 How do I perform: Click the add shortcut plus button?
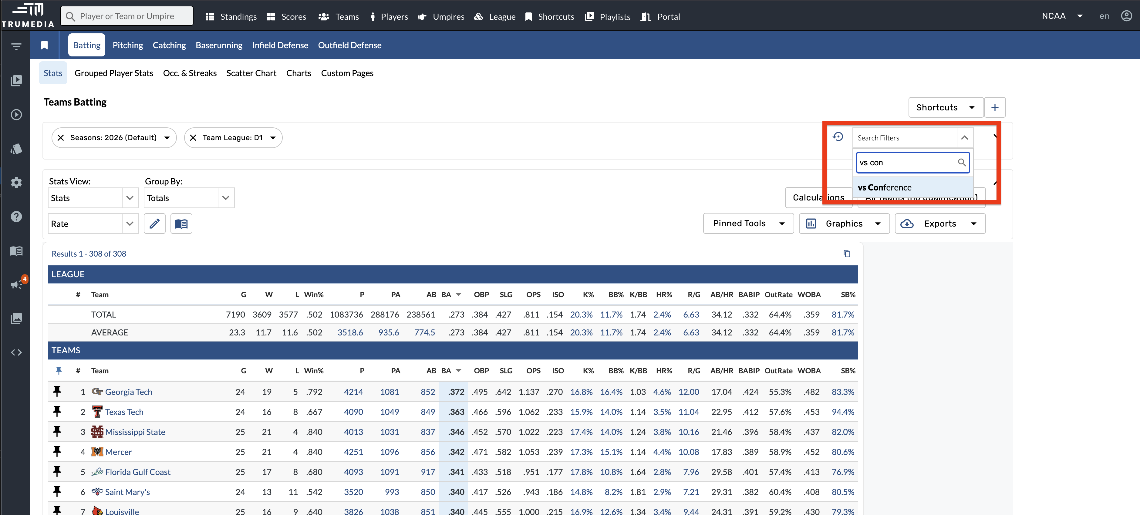pyautogui.click(x=994, y=107)
